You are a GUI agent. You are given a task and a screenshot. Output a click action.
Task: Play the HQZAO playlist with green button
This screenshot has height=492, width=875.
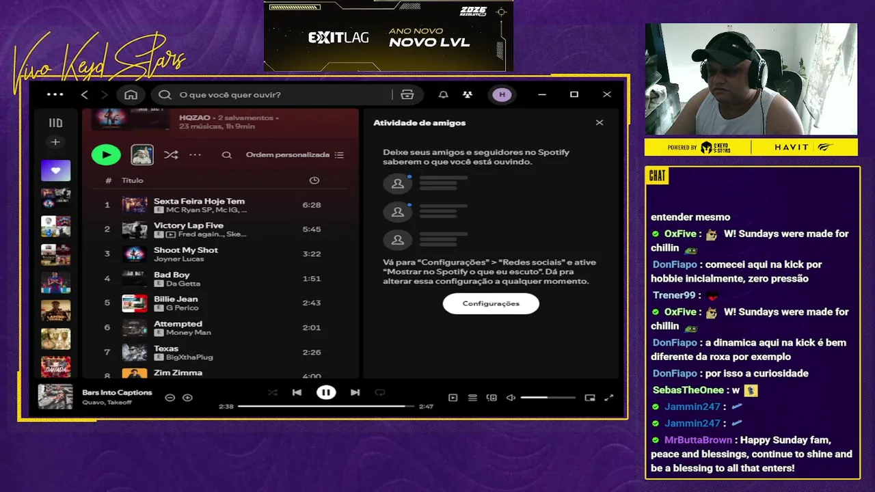106,154
